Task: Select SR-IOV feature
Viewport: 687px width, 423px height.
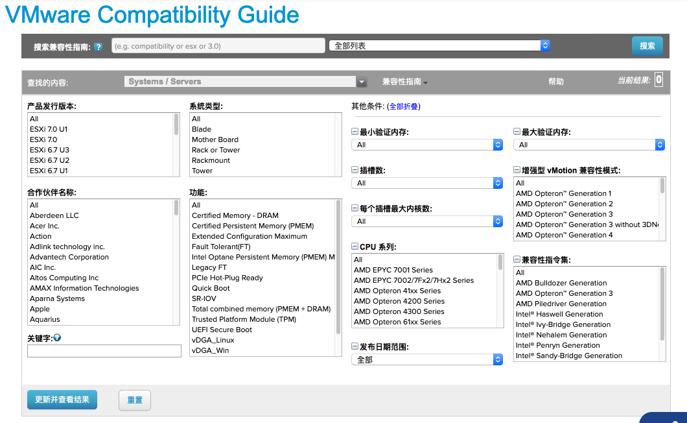Action: [204, 298]
